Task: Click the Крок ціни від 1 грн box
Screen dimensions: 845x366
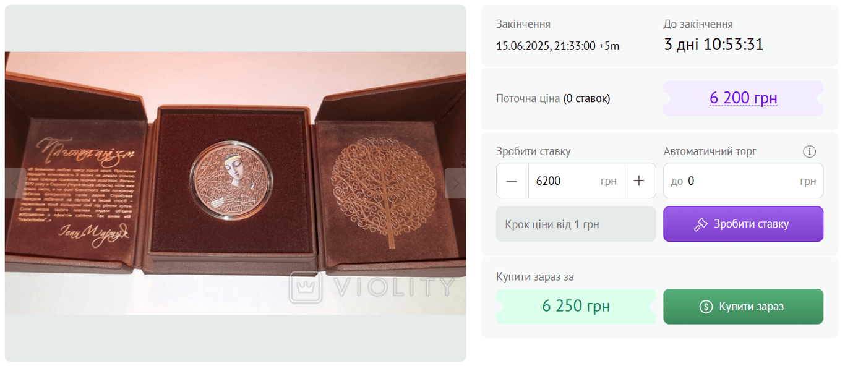Action: pyautogui.click(x=576, y=224)
